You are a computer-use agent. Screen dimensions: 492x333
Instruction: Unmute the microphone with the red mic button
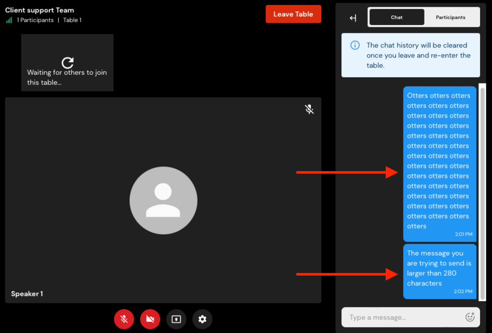[x=124, y=319]
